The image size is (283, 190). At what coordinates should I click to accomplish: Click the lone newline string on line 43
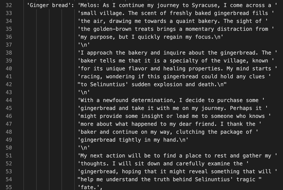(83, 92)
